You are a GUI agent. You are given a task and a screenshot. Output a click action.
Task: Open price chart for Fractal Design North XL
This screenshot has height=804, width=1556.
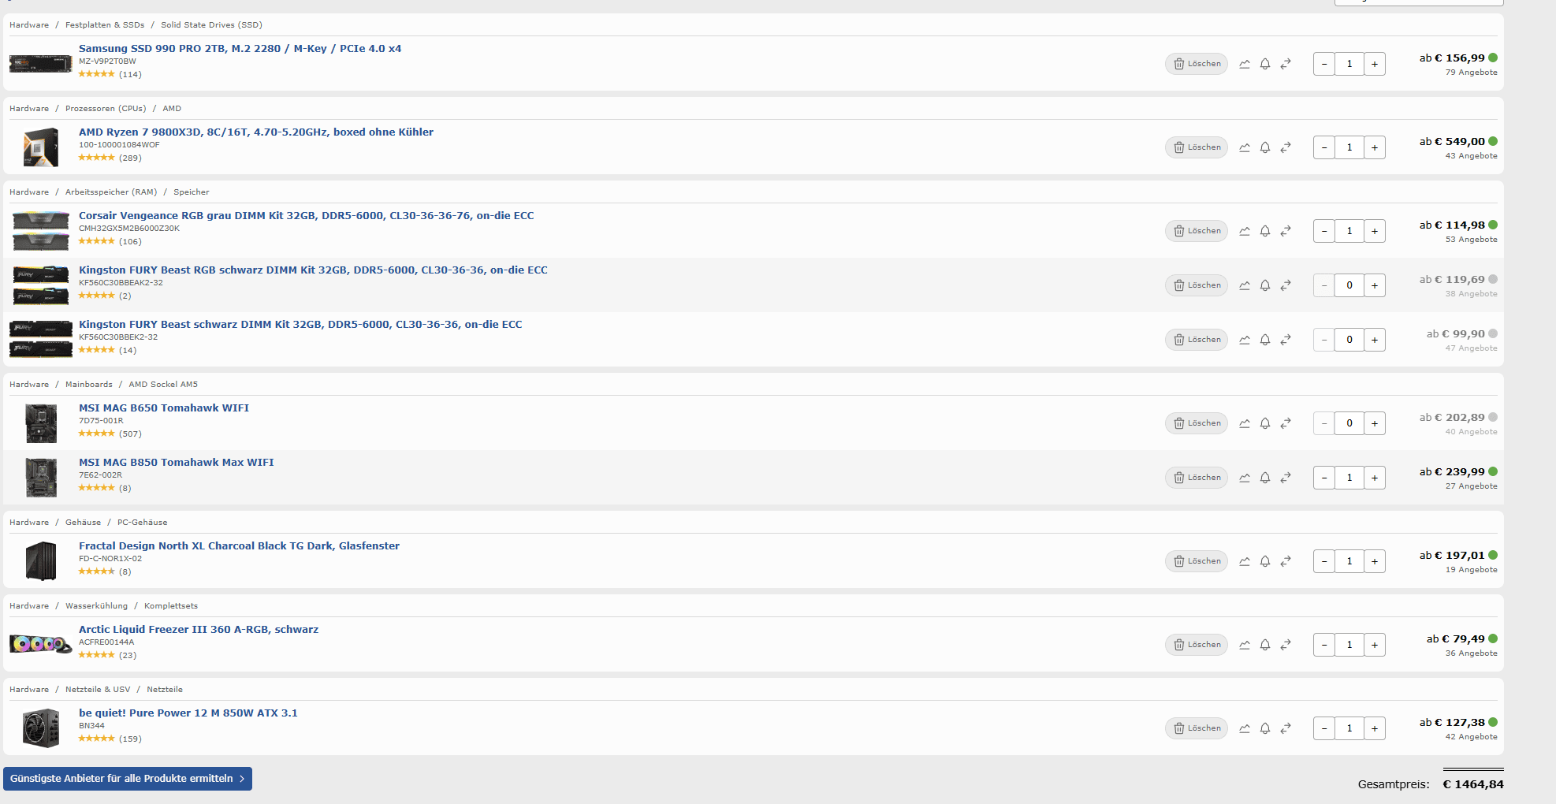(1245, 561)
